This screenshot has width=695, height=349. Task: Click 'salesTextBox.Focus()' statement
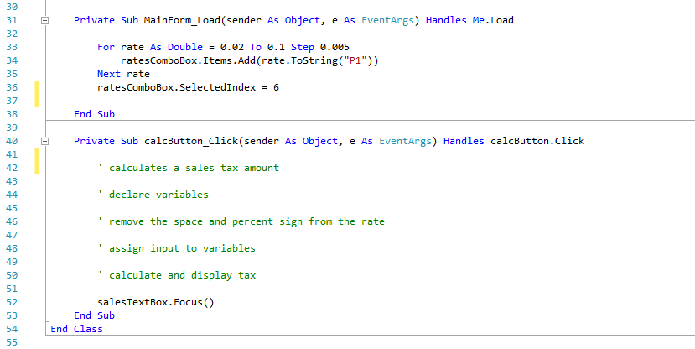[156, 302]
